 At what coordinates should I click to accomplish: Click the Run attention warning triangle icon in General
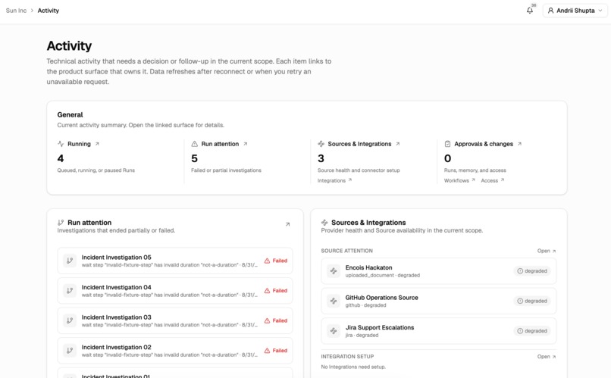pyautogui.click(x=195, y=144)
